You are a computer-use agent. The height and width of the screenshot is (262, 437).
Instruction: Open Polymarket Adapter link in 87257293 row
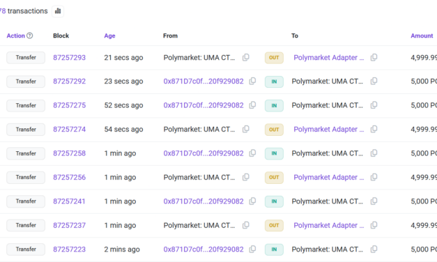328,57
